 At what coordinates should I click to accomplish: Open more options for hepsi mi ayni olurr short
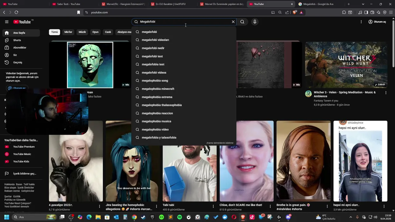tap(384, 206)
